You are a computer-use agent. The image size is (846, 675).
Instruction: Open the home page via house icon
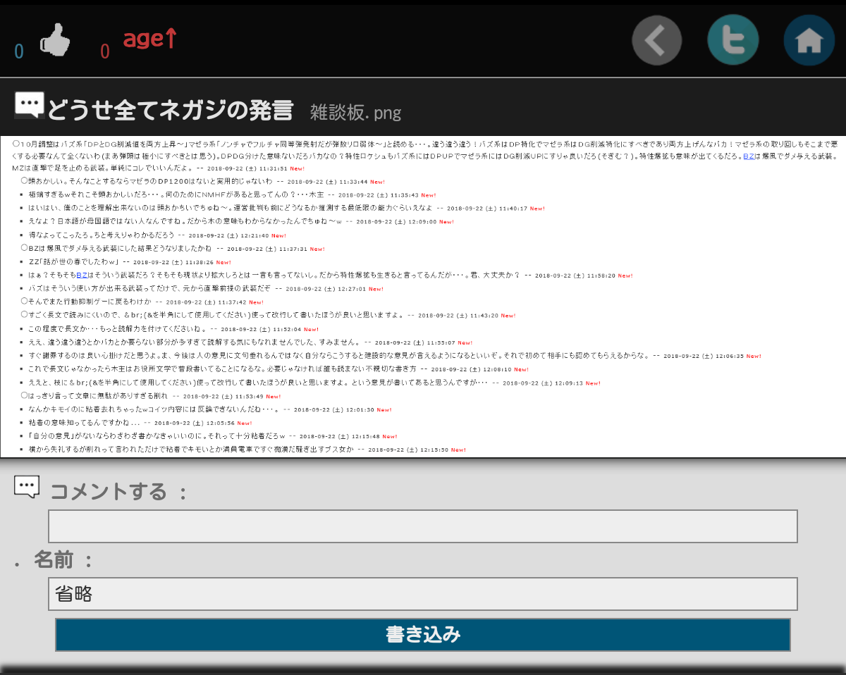pos(809,40)
